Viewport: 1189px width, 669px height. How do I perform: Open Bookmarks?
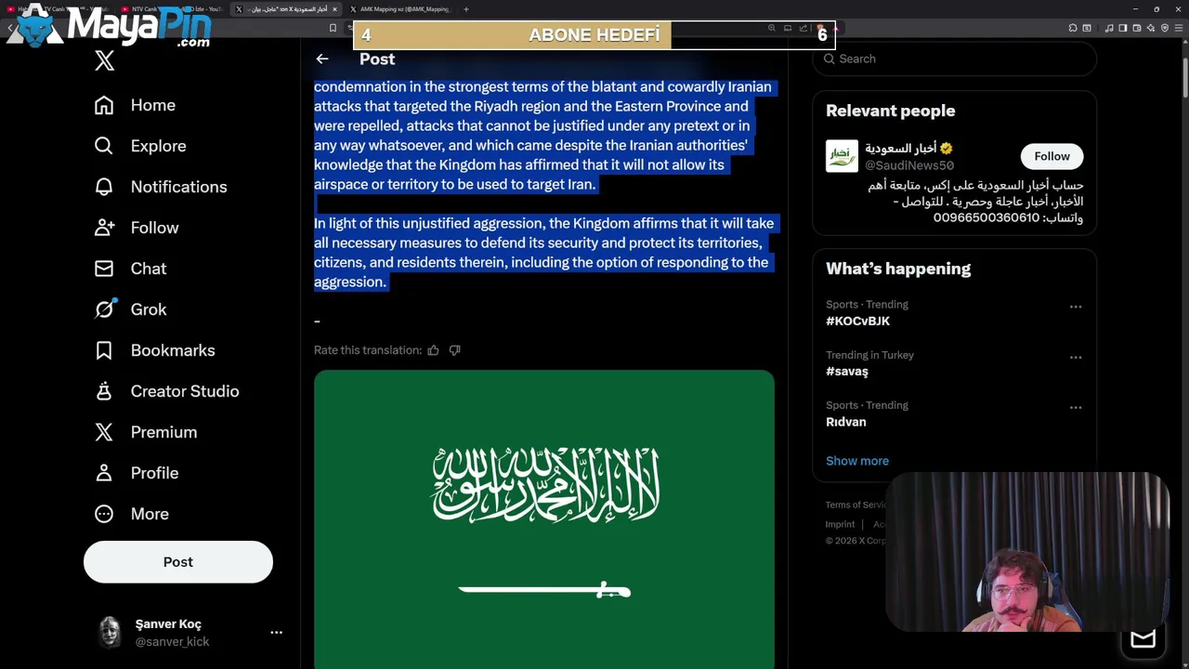[x=154, y=350]
